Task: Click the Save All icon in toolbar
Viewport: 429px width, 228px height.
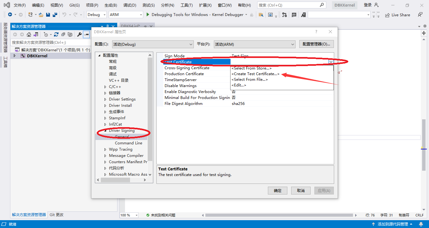Action: point(55,15)
